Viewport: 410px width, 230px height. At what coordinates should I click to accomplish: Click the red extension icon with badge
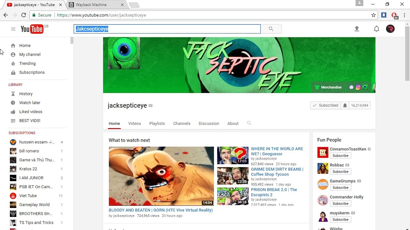click(394, 15)
